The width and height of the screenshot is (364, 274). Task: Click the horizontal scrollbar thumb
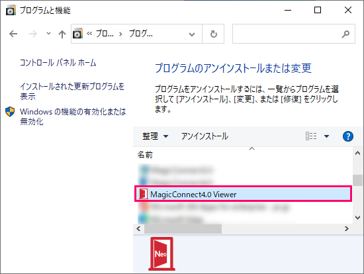coord(183,229)
